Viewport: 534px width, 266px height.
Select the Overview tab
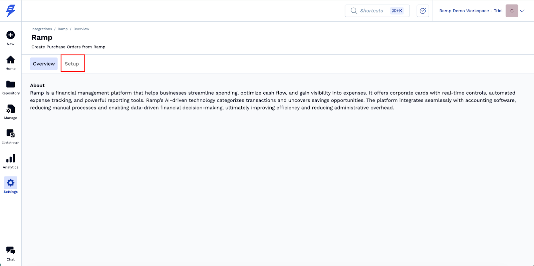pos(44,64)
